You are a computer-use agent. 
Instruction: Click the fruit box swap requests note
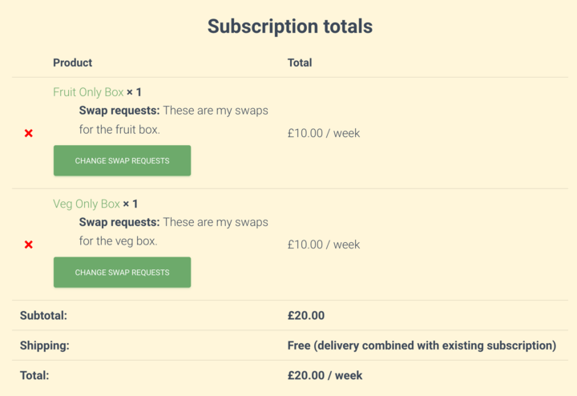pos(174,120)
